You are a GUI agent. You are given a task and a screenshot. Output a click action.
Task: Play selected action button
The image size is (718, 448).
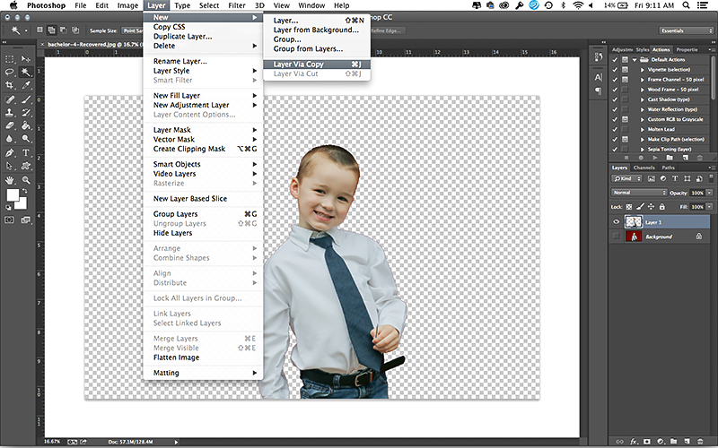655,158
